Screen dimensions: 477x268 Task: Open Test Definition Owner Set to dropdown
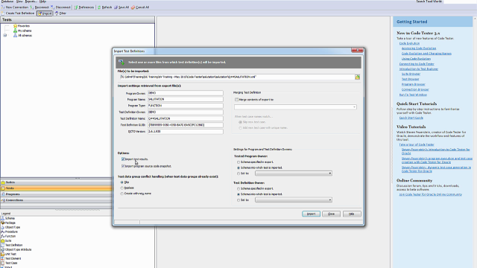(x=294, y=200)
